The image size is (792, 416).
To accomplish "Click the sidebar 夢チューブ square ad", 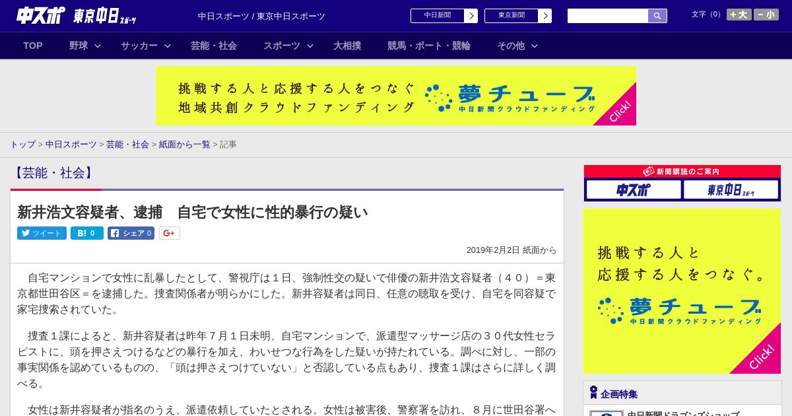I will [x=682, y=291].
